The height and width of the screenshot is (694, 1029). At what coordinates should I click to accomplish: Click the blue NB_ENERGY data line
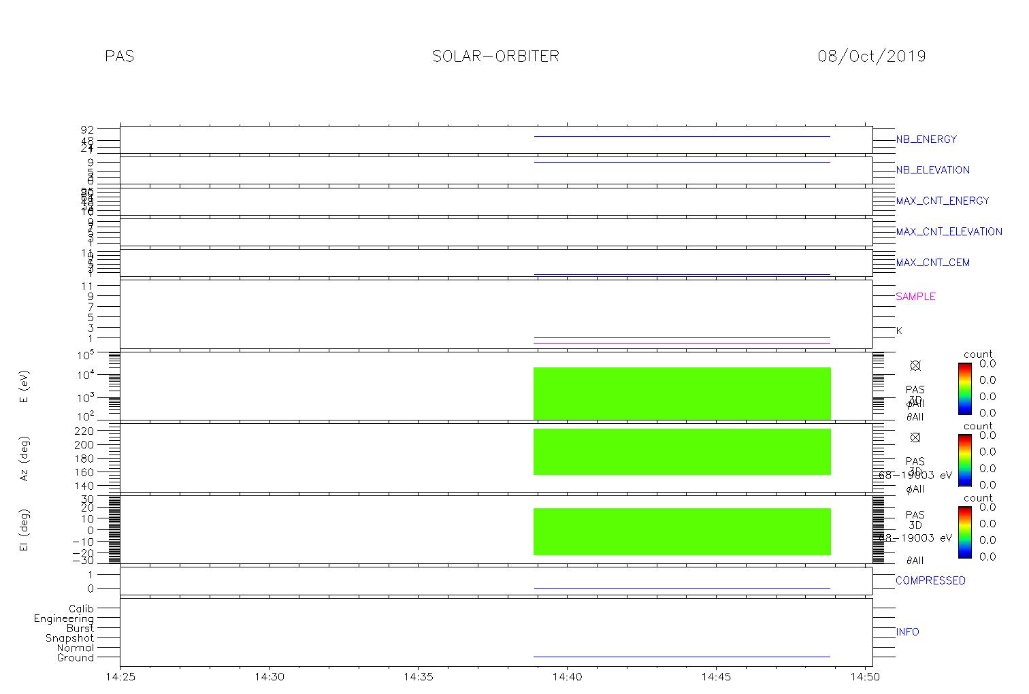pyautogui.click(x=682, y=136)
